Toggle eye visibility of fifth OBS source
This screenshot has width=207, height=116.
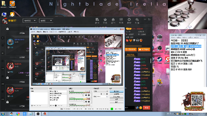(x=51, y=100)
